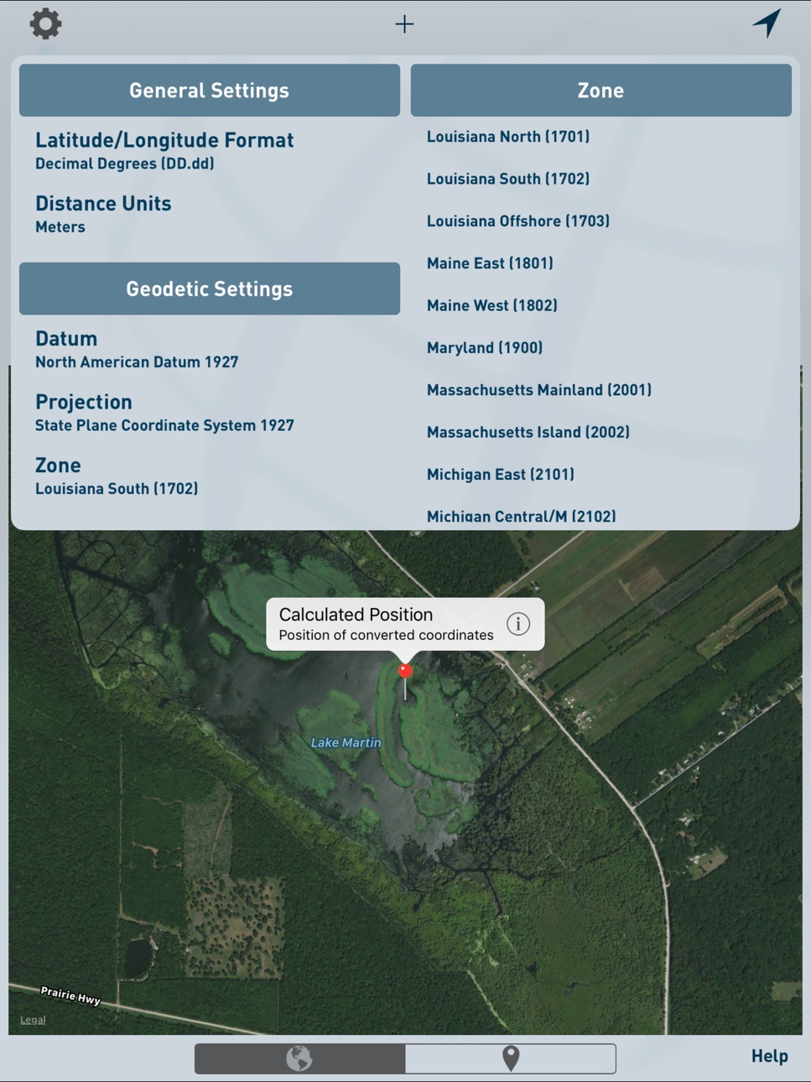The image size is (811, 1082).
Task: Select Louisiana Offshore (1703) zone
Action: pyautogui.click(x=518, y=221)
